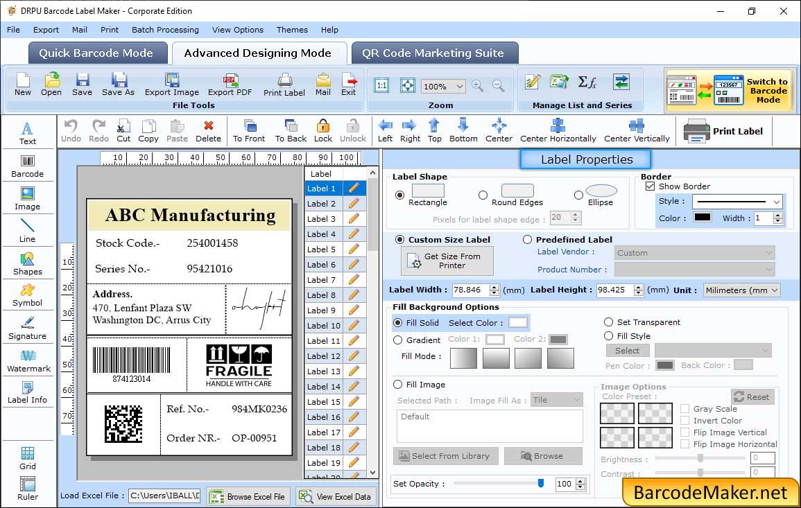
Task: Toggle the Ruler icon
Action: click(28, 489)
